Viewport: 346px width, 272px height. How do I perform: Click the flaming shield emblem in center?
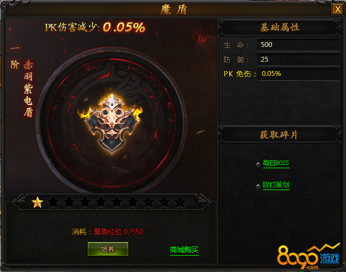[x=112, y=124]
